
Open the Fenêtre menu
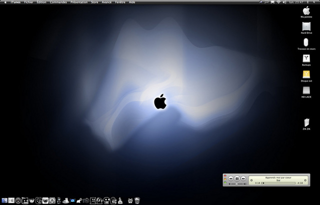coord(120,2)
